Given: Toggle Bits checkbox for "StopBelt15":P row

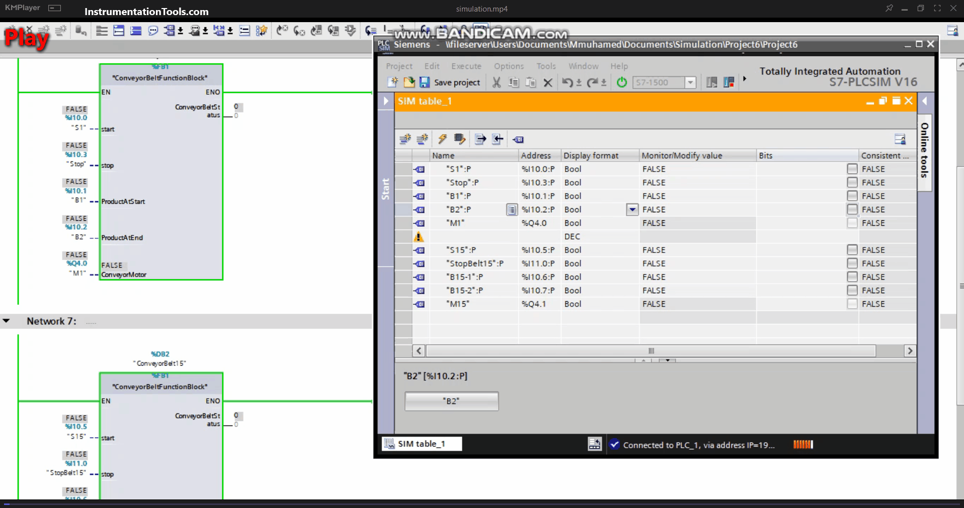Looking at the screenshot, I should click(x=852, y=264).
